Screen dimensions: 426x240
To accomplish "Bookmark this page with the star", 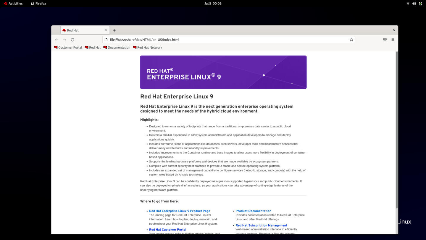I will [351, 40].
